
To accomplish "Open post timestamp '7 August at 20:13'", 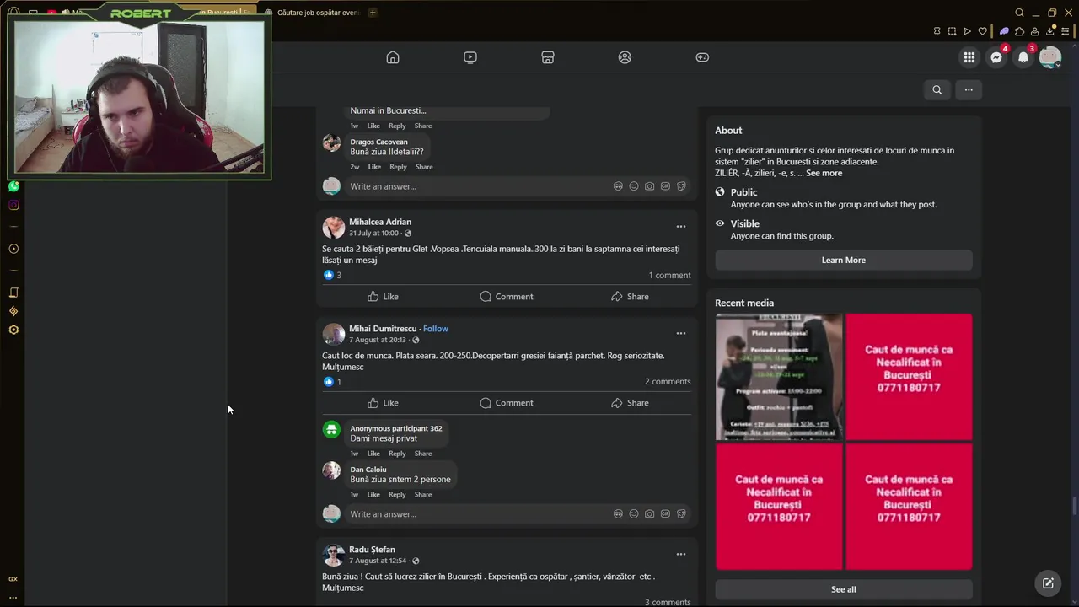I will pyautogui.click(x=378, y=340).
